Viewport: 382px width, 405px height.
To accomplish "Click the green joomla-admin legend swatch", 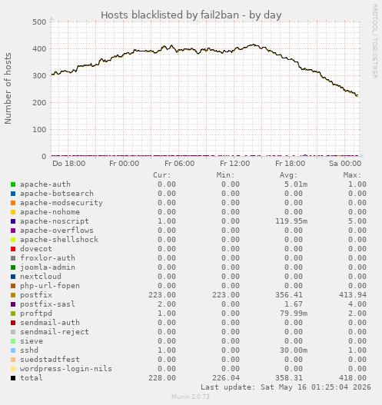I will pyautogui.click(x=13, y=267).
